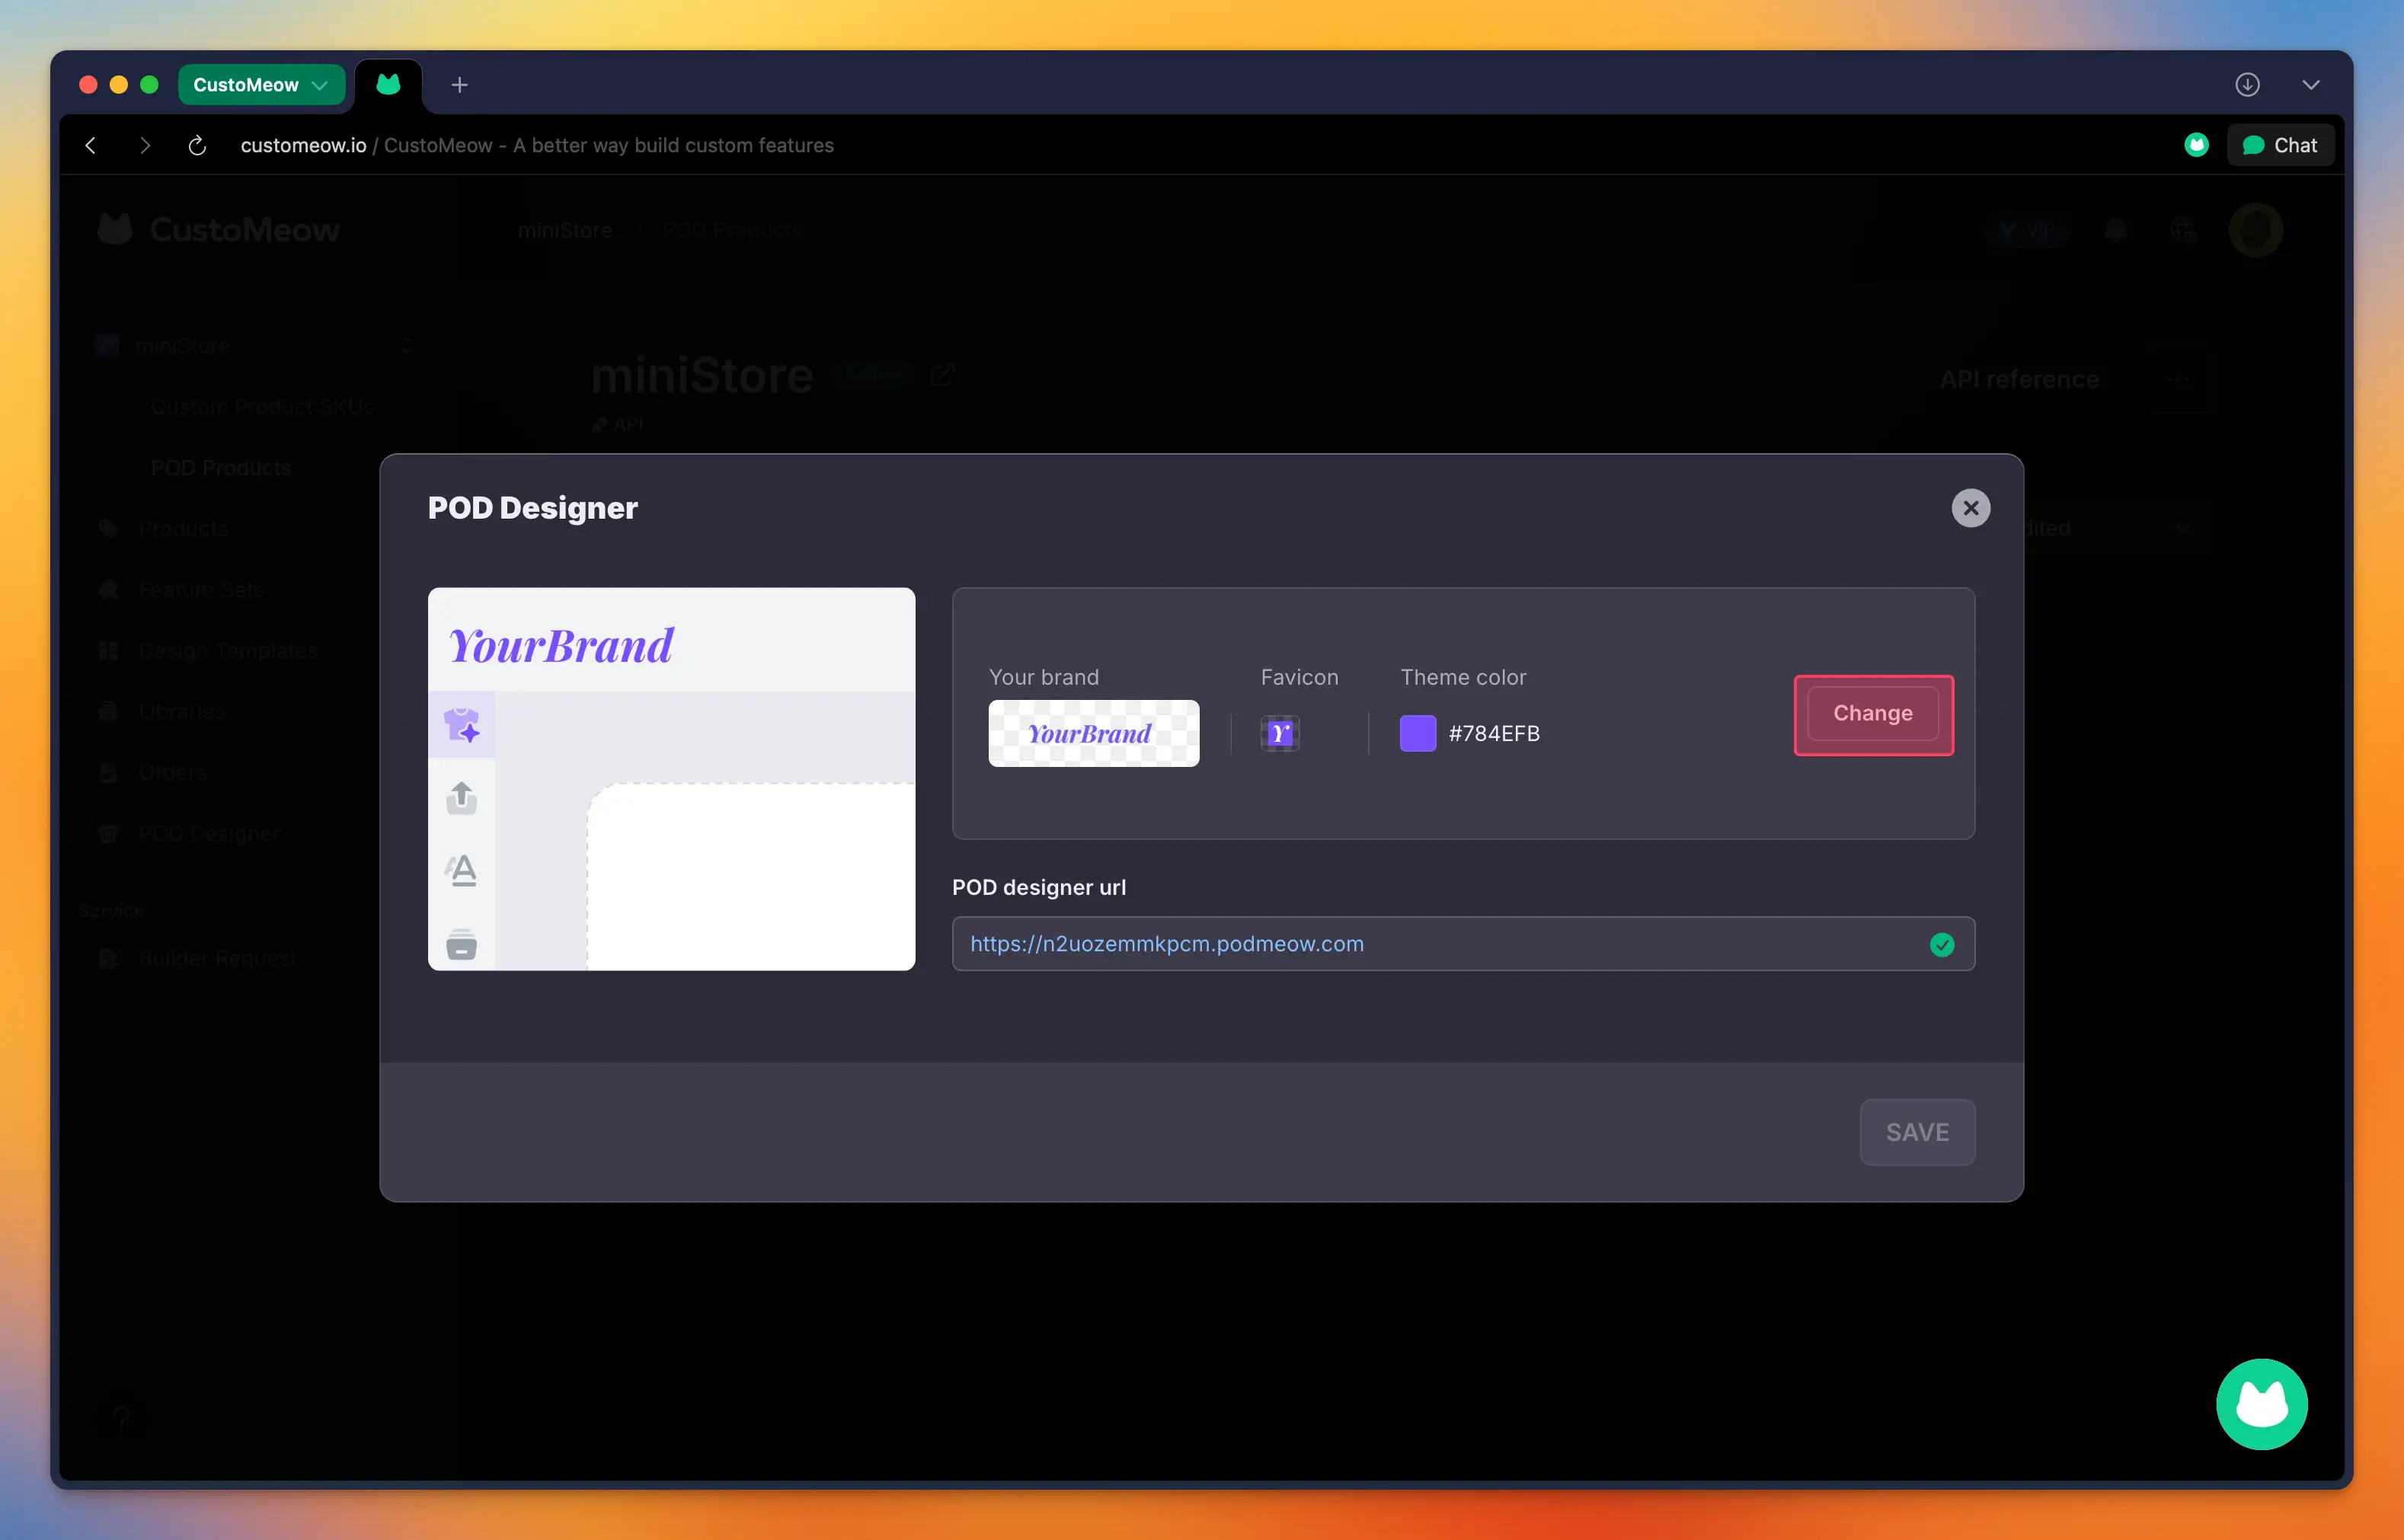
Task: Select the t-shirt design icon in preview
Action: tap(461, 724)
